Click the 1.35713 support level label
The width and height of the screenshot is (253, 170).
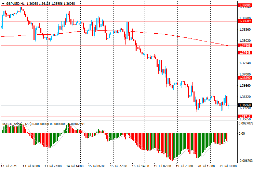pyautogui.click(x=245, y=117)
